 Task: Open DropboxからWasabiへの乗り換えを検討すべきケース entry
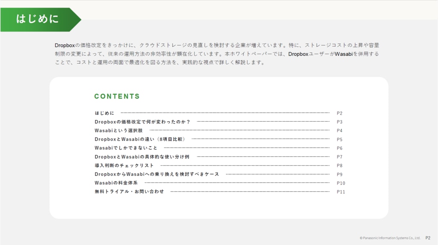click(x=157, y=174)
